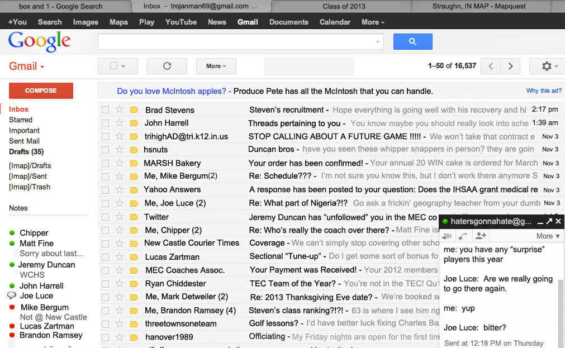Minimize the hatersgonnahate chat window
Image resolution: width=565 pixels, height=348 pixels.
coord(540,222)
